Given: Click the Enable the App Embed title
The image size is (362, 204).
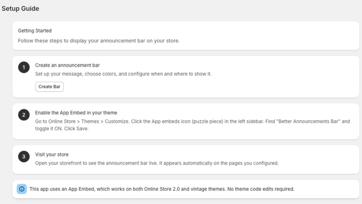Looking at the screenshot, I should pyautogui.click(x=76, y=112).
